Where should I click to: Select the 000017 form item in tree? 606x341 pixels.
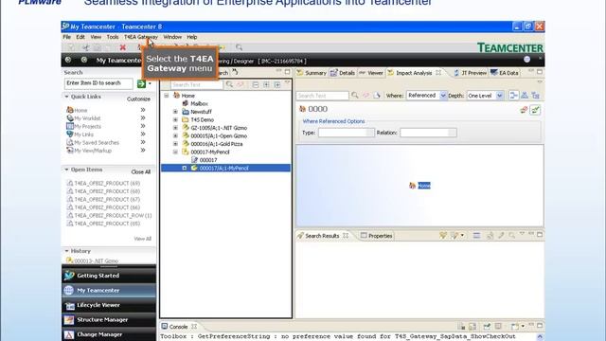point(208,160)
